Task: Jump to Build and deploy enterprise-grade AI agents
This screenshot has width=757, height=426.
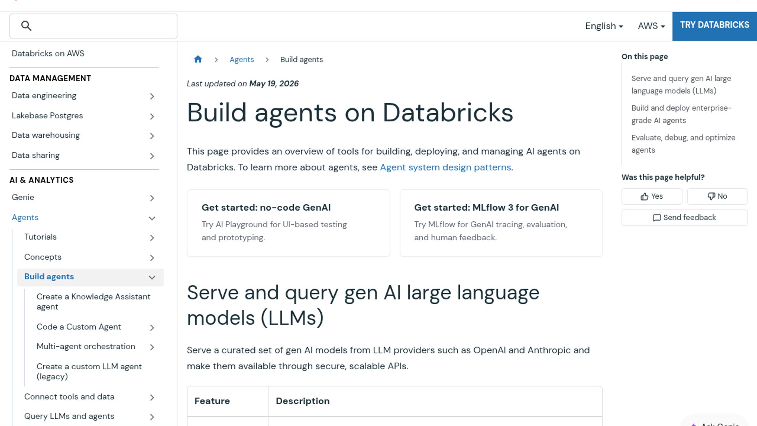Action: (682, 114)
